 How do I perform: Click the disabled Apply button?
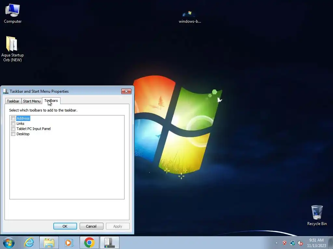(118, 226)
